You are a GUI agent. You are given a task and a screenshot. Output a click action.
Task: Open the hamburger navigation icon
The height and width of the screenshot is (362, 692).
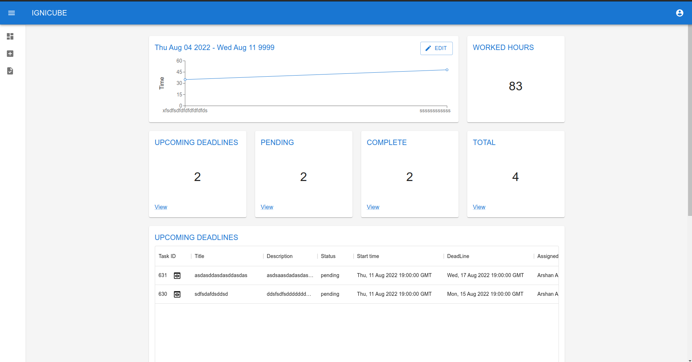tap(12, 13)
